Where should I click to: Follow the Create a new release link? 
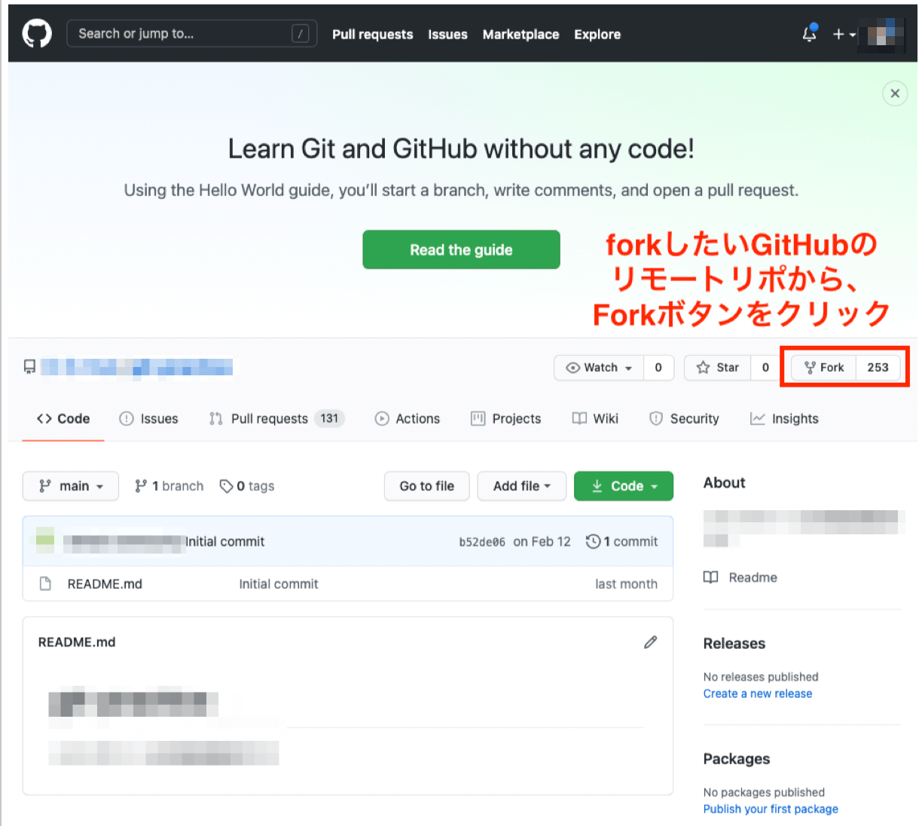click(757, 693)
